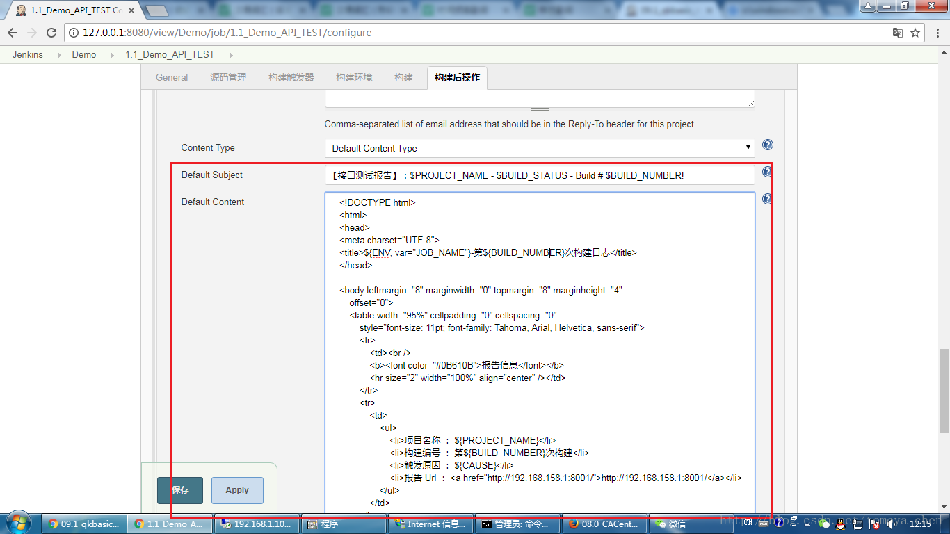Viewport: 950px width, 534px height.
Task: Click the Default Content label
Action: (x=213, y=202)
